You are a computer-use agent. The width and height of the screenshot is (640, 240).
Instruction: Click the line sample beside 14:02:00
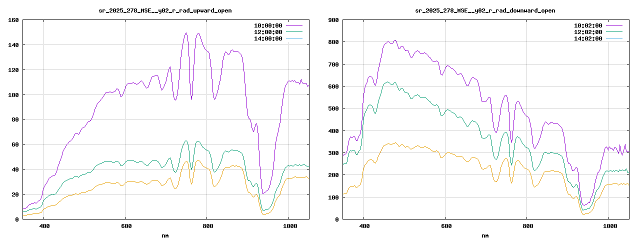[x=614, y=38]
